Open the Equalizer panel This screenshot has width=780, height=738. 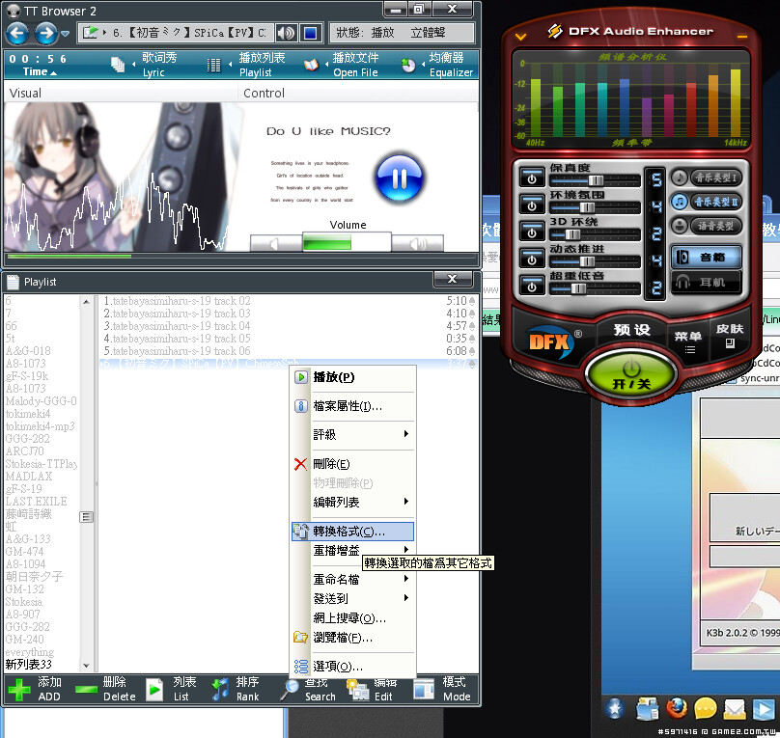pyautogui.click(x=409, y=66)
